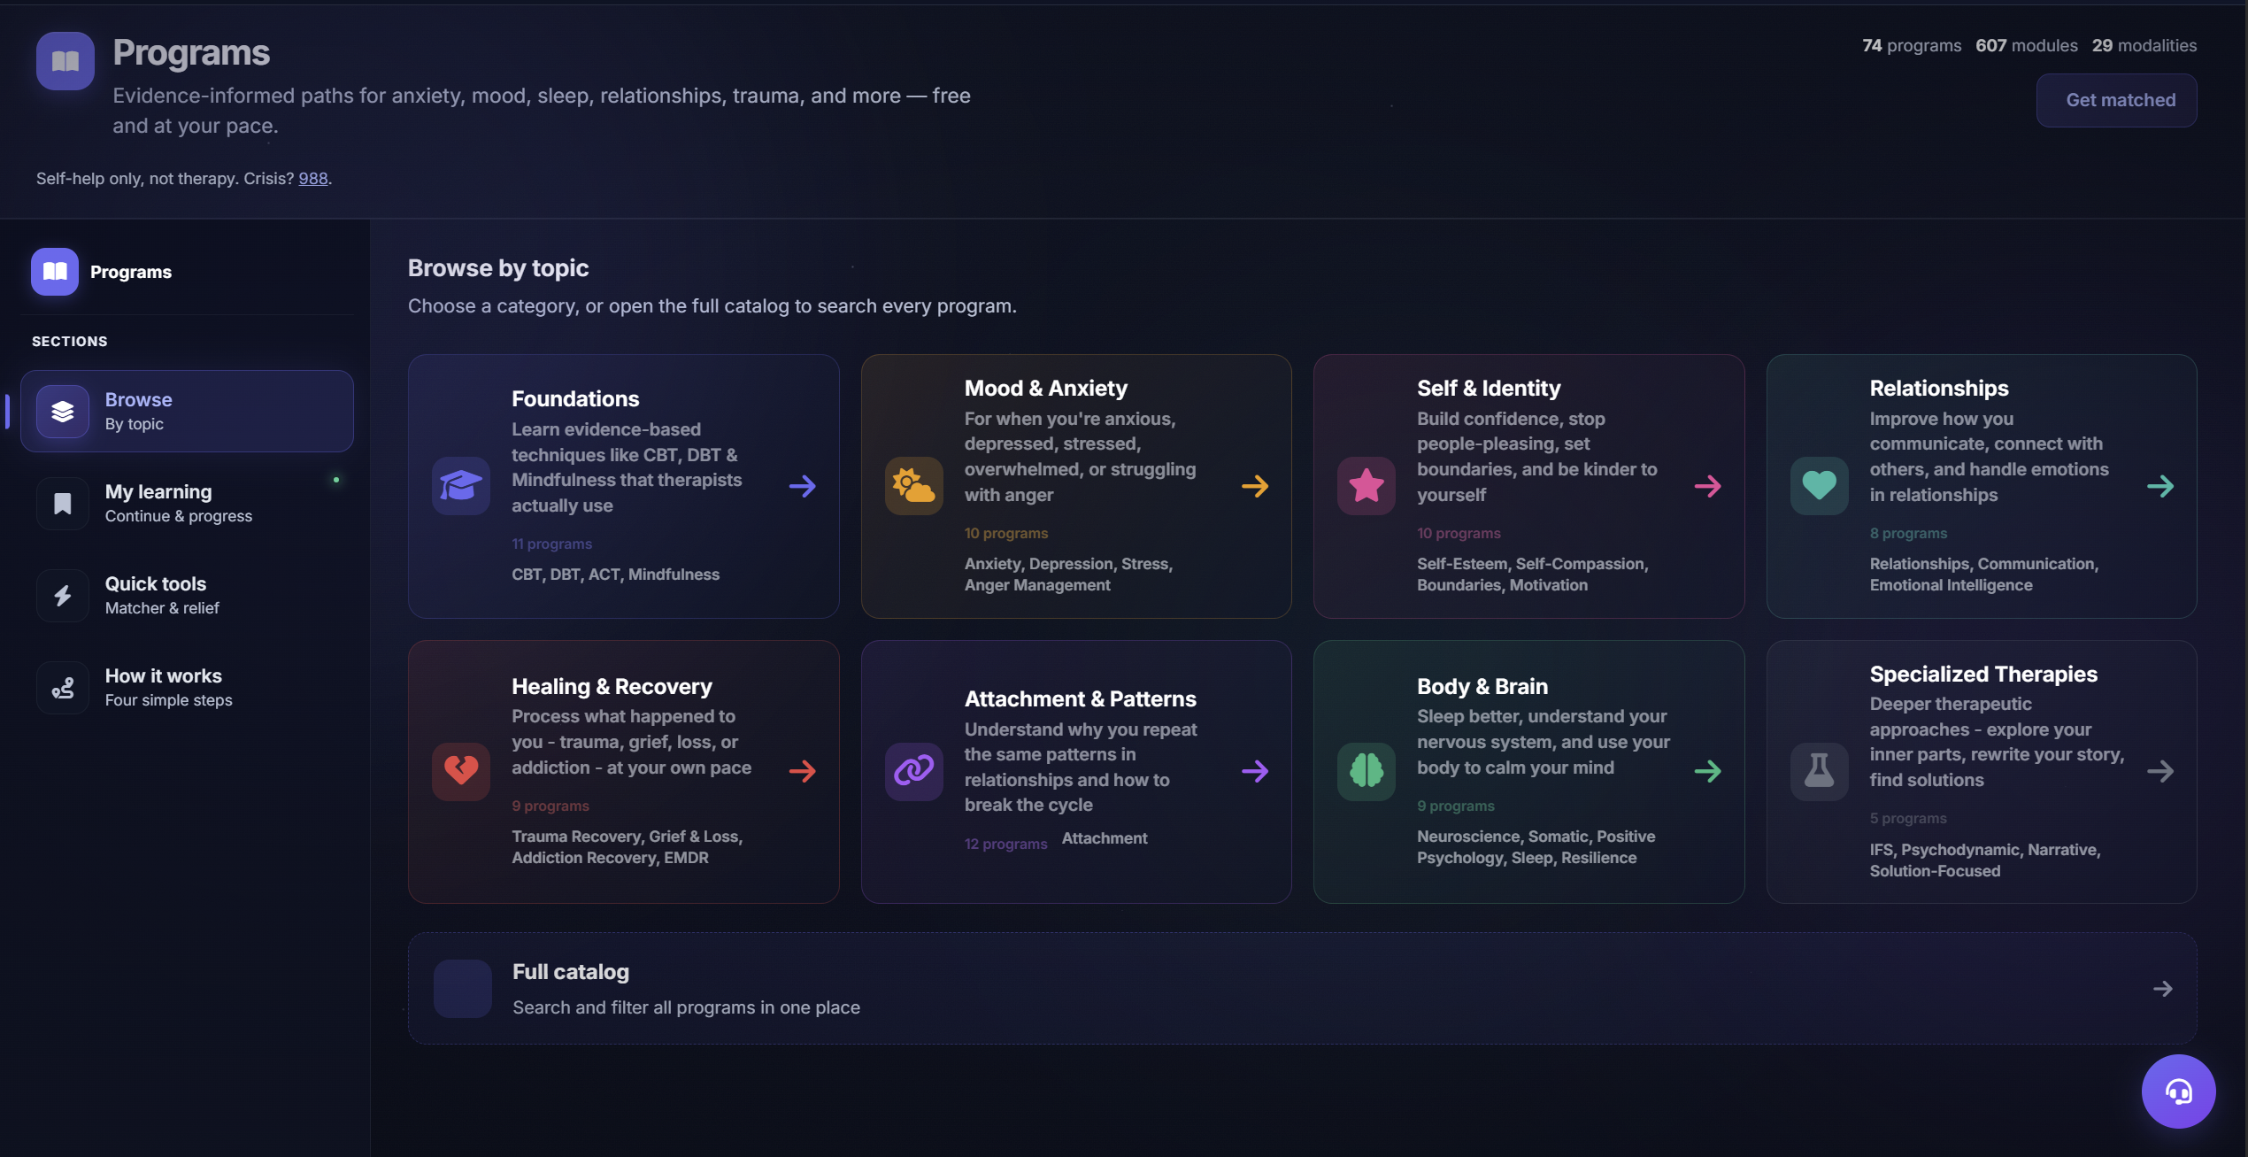Open the How it works section
Image resolution: width=2248 pixels, height=1157 pixels.
pyautogui.click(x=187, y=688)
